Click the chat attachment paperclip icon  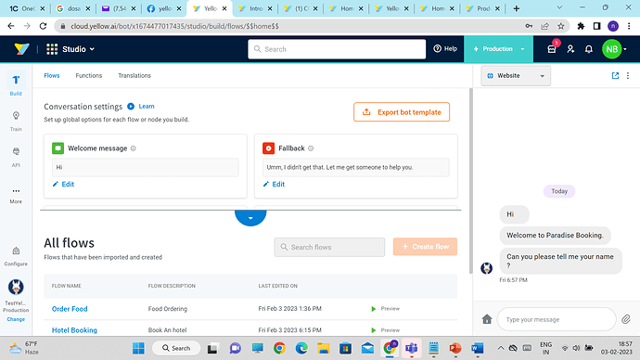pos(626,319)
